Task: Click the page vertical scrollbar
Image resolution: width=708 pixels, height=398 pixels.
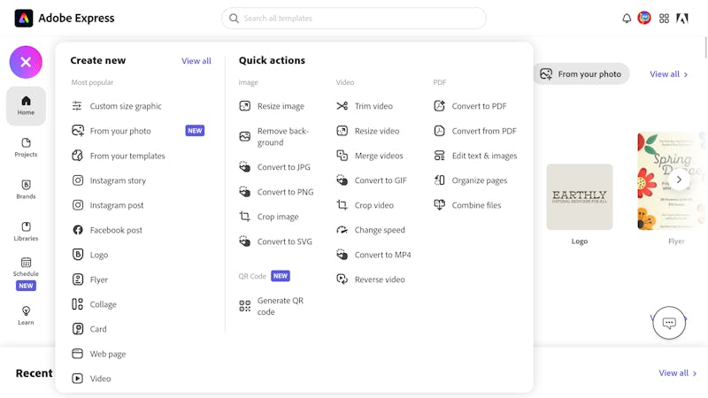Action: click(705, 48)
